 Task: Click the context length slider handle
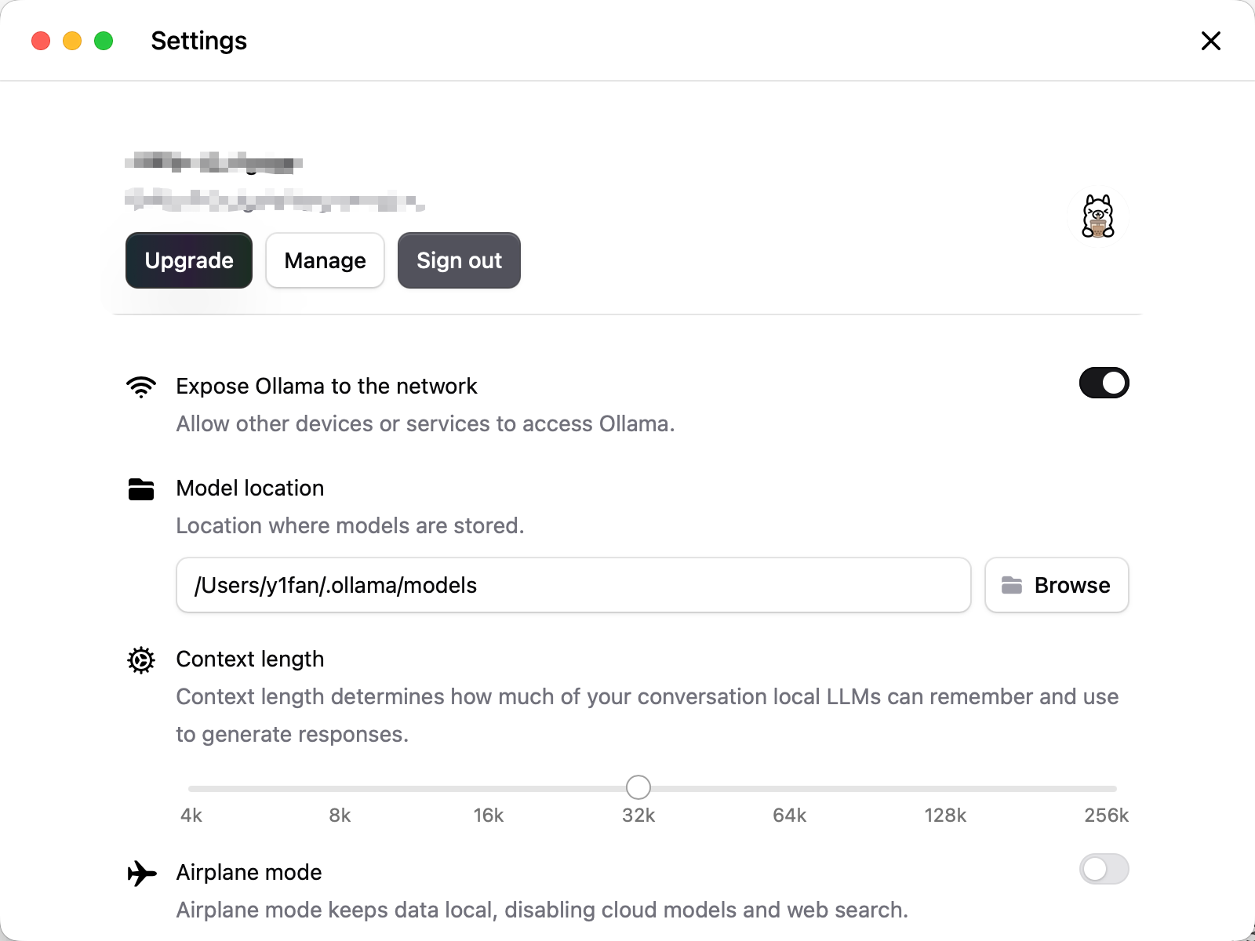638,787
